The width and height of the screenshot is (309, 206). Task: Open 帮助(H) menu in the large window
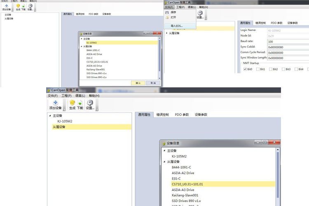tap(94, 96)
